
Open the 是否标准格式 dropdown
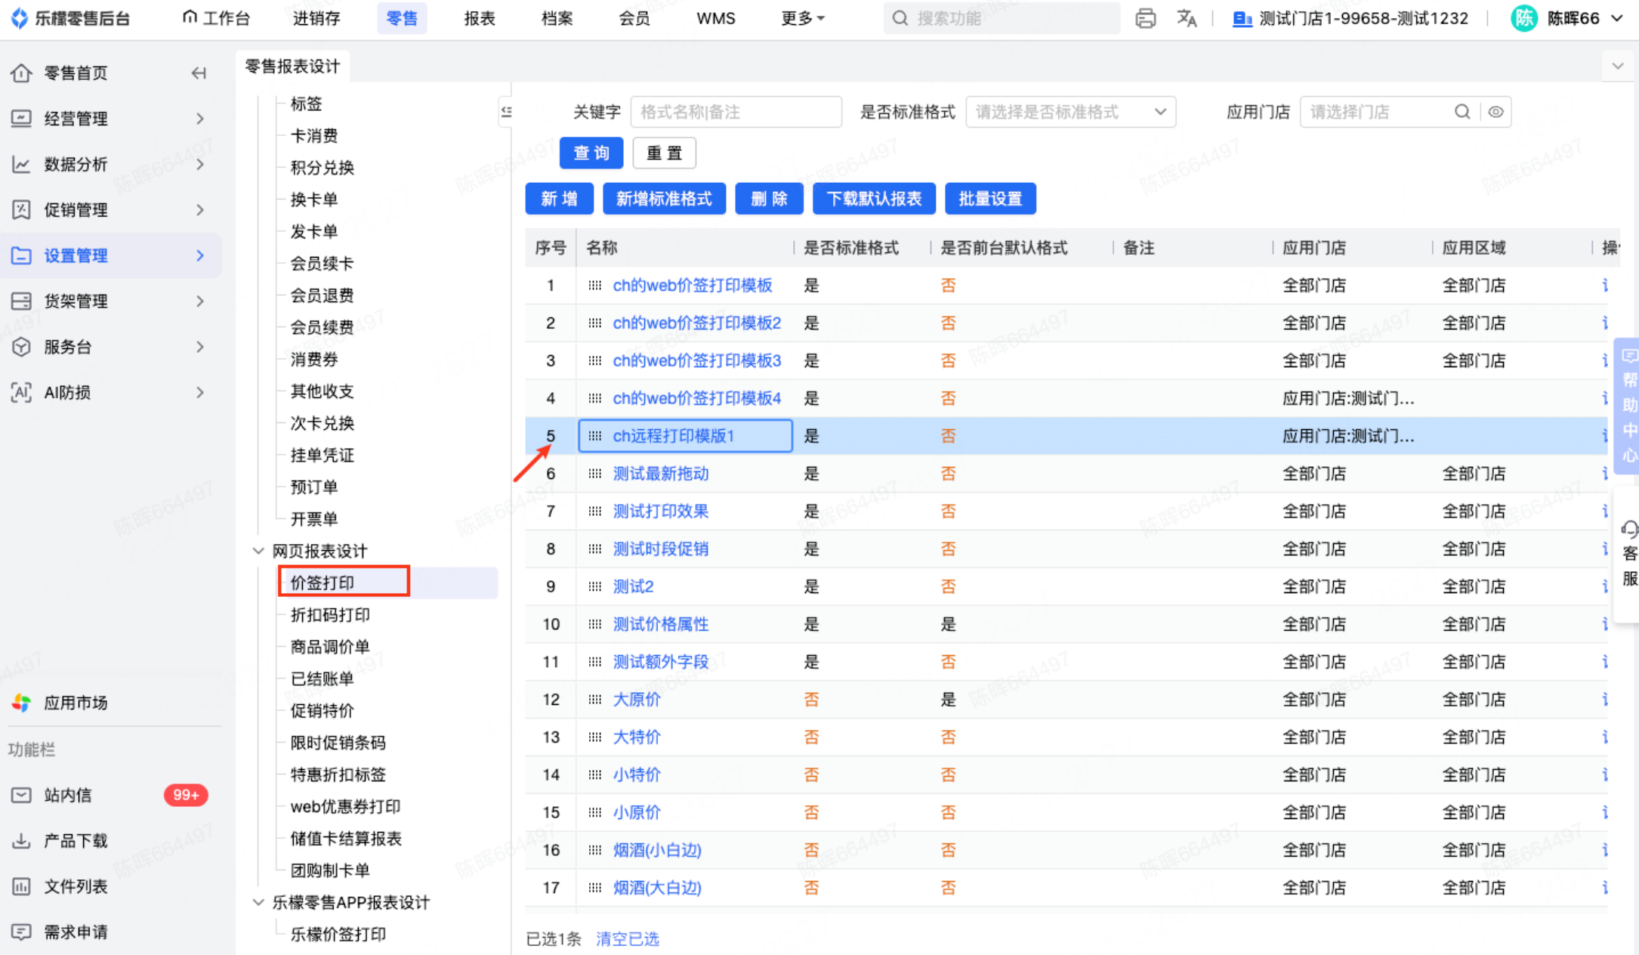1070,112
